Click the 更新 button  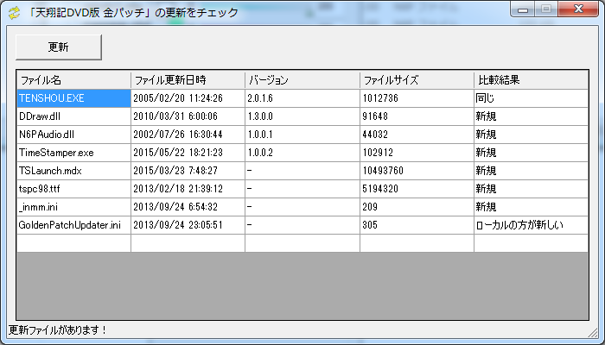pyautogui.click(x=59, y=47)
